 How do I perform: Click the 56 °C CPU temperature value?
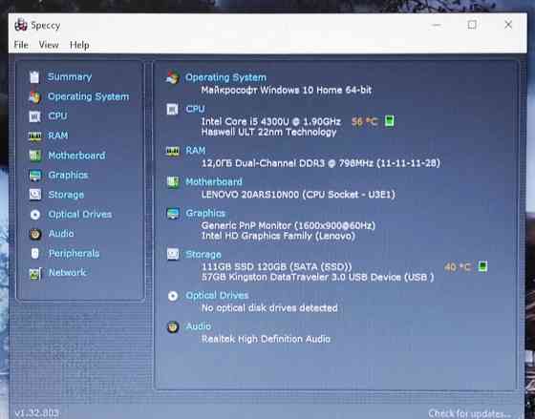pyautogui.click(x=364, y=121)
